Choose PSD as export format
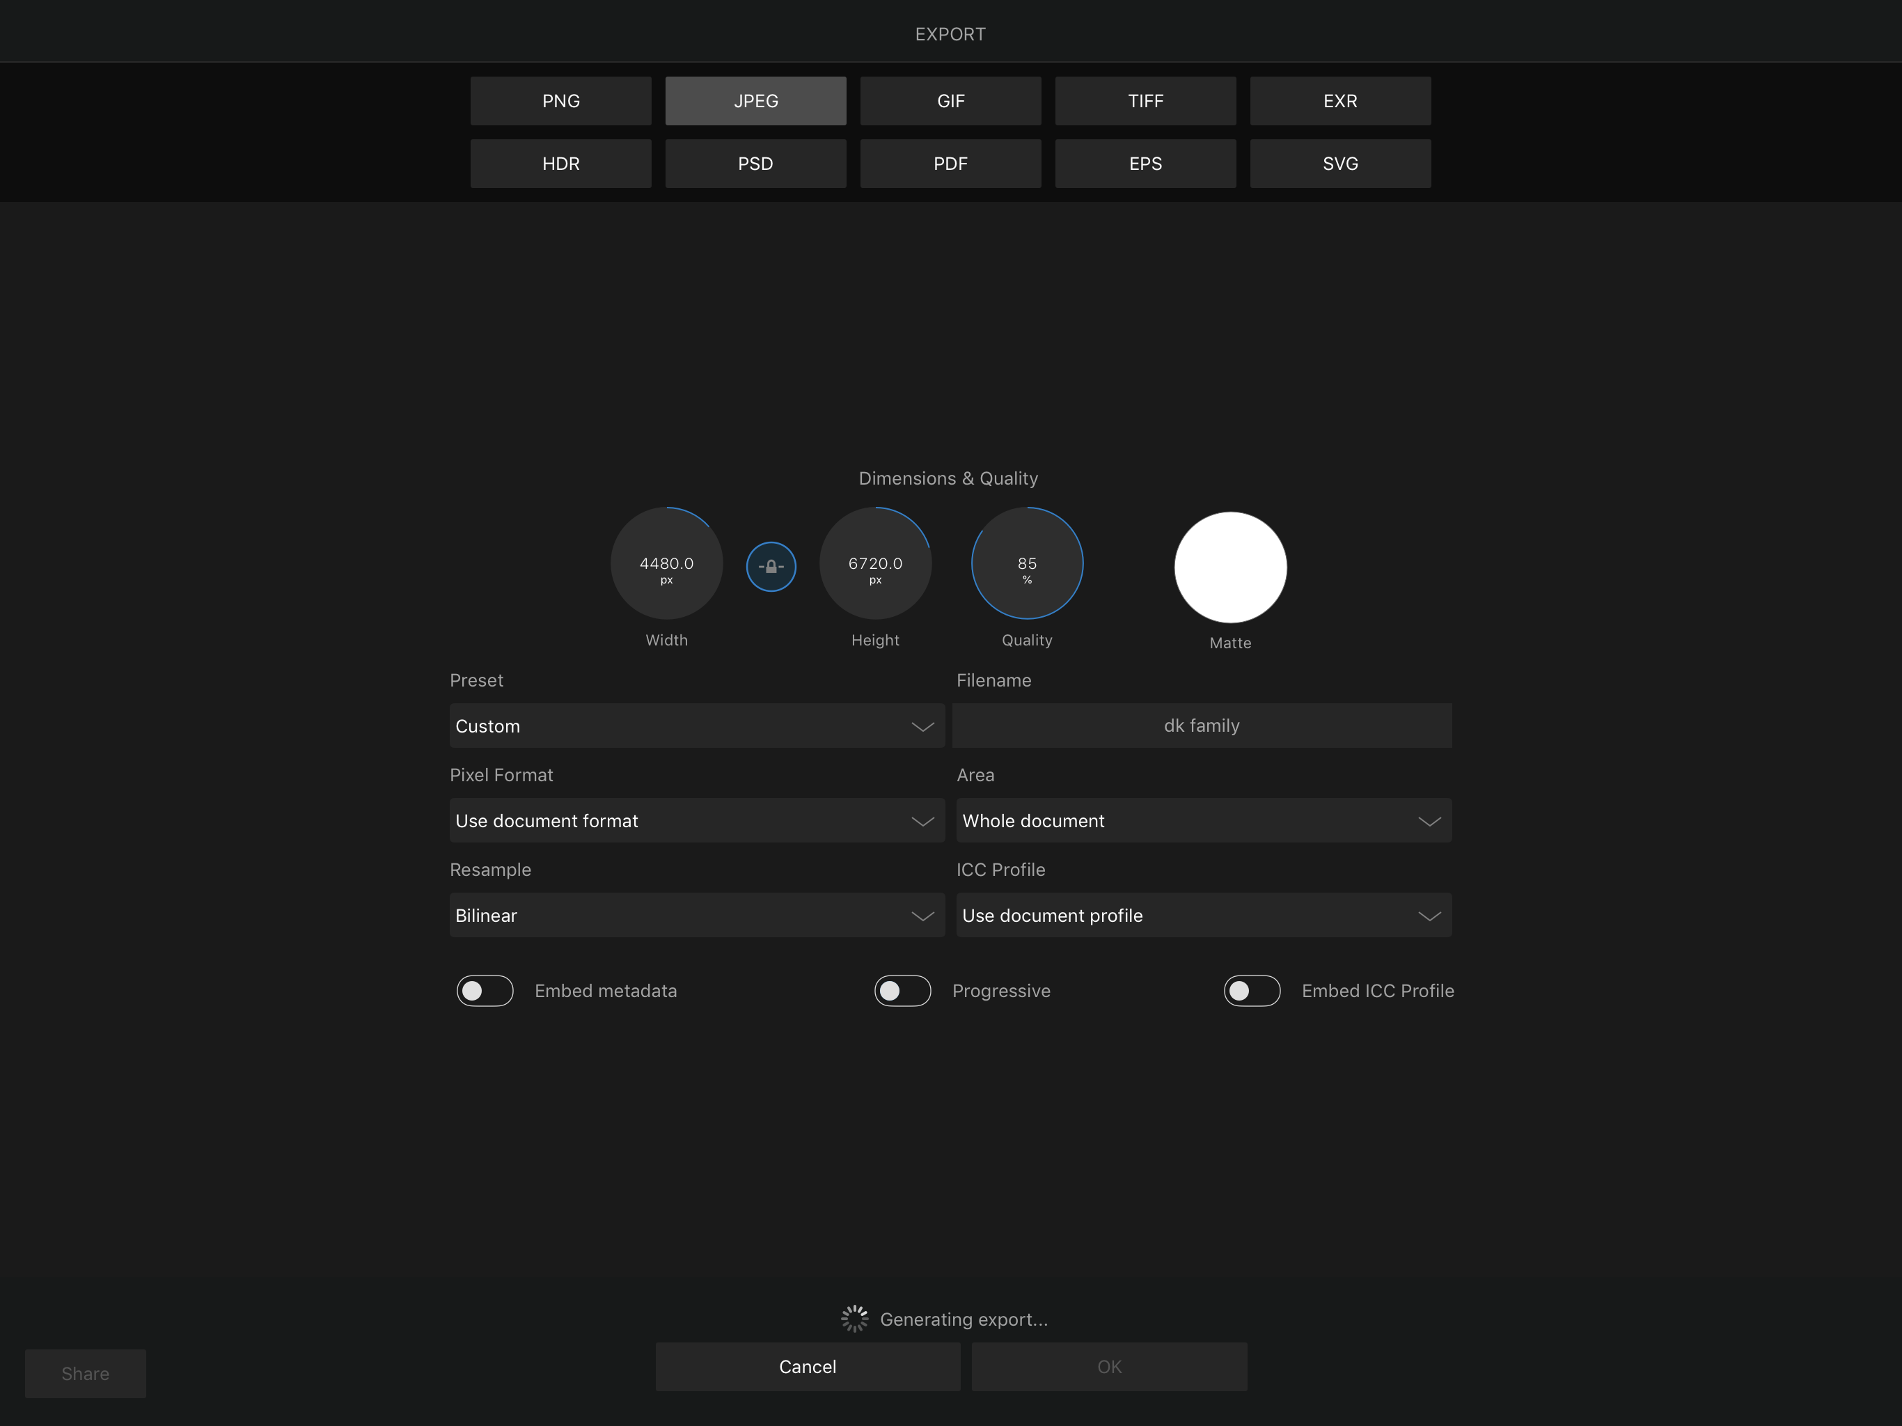 [756, 164]
